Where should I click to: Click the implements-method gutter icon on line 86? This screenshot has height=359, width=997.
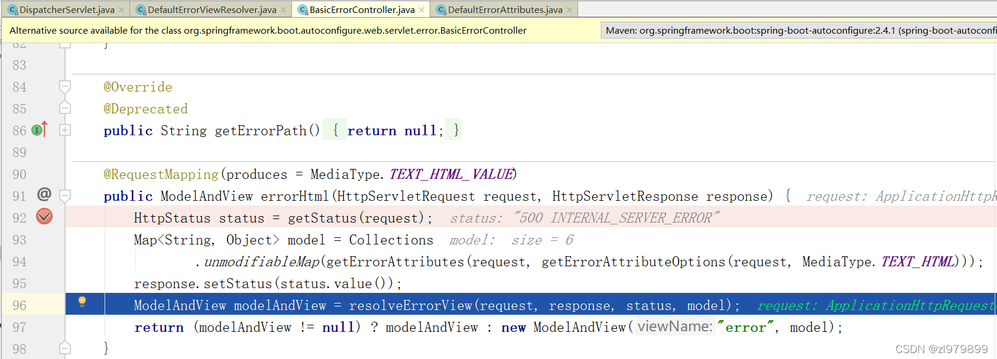[39, 129]
